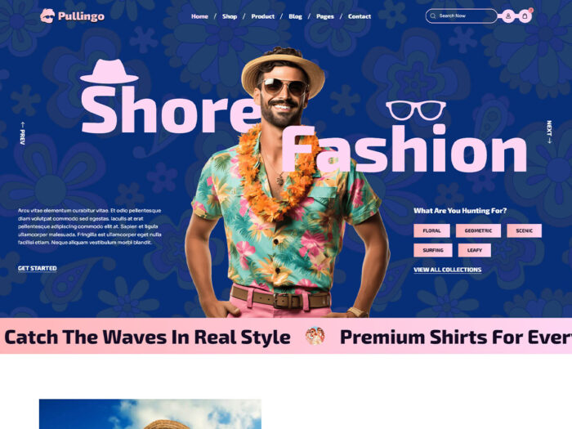This screenshot has height=429, width=572.
Task: Open VIEW ALL COLLECTIONS link
Action: pyautogui.click(x=447, y=270)
